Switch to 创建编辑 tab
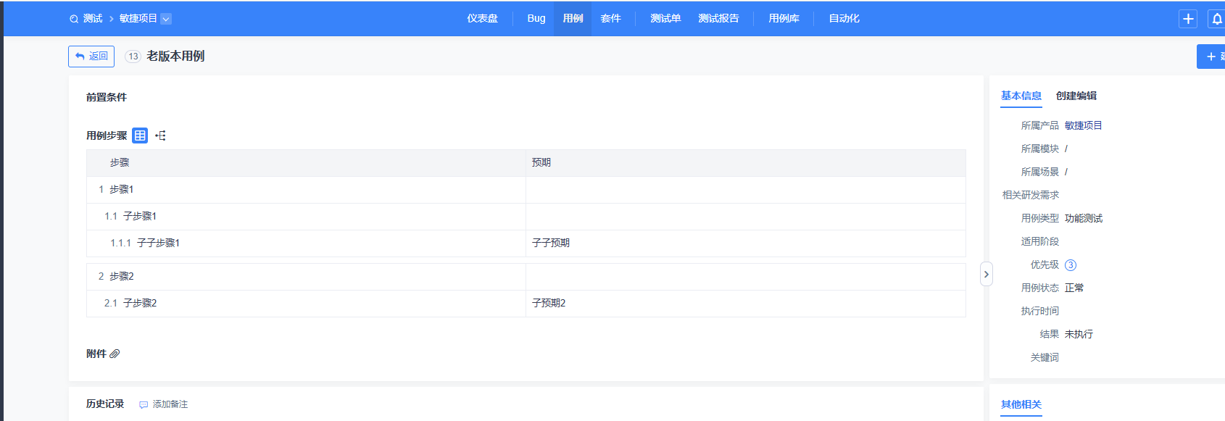Viewport: 1225px width, 421px height. [x=1076, y=96]
